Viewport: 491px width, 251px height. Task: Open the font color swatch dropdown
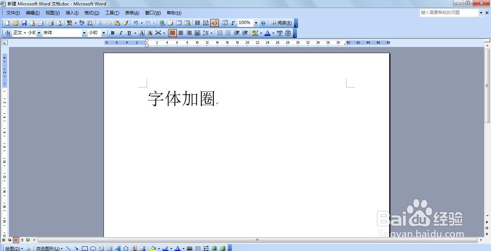pos(272,33)
